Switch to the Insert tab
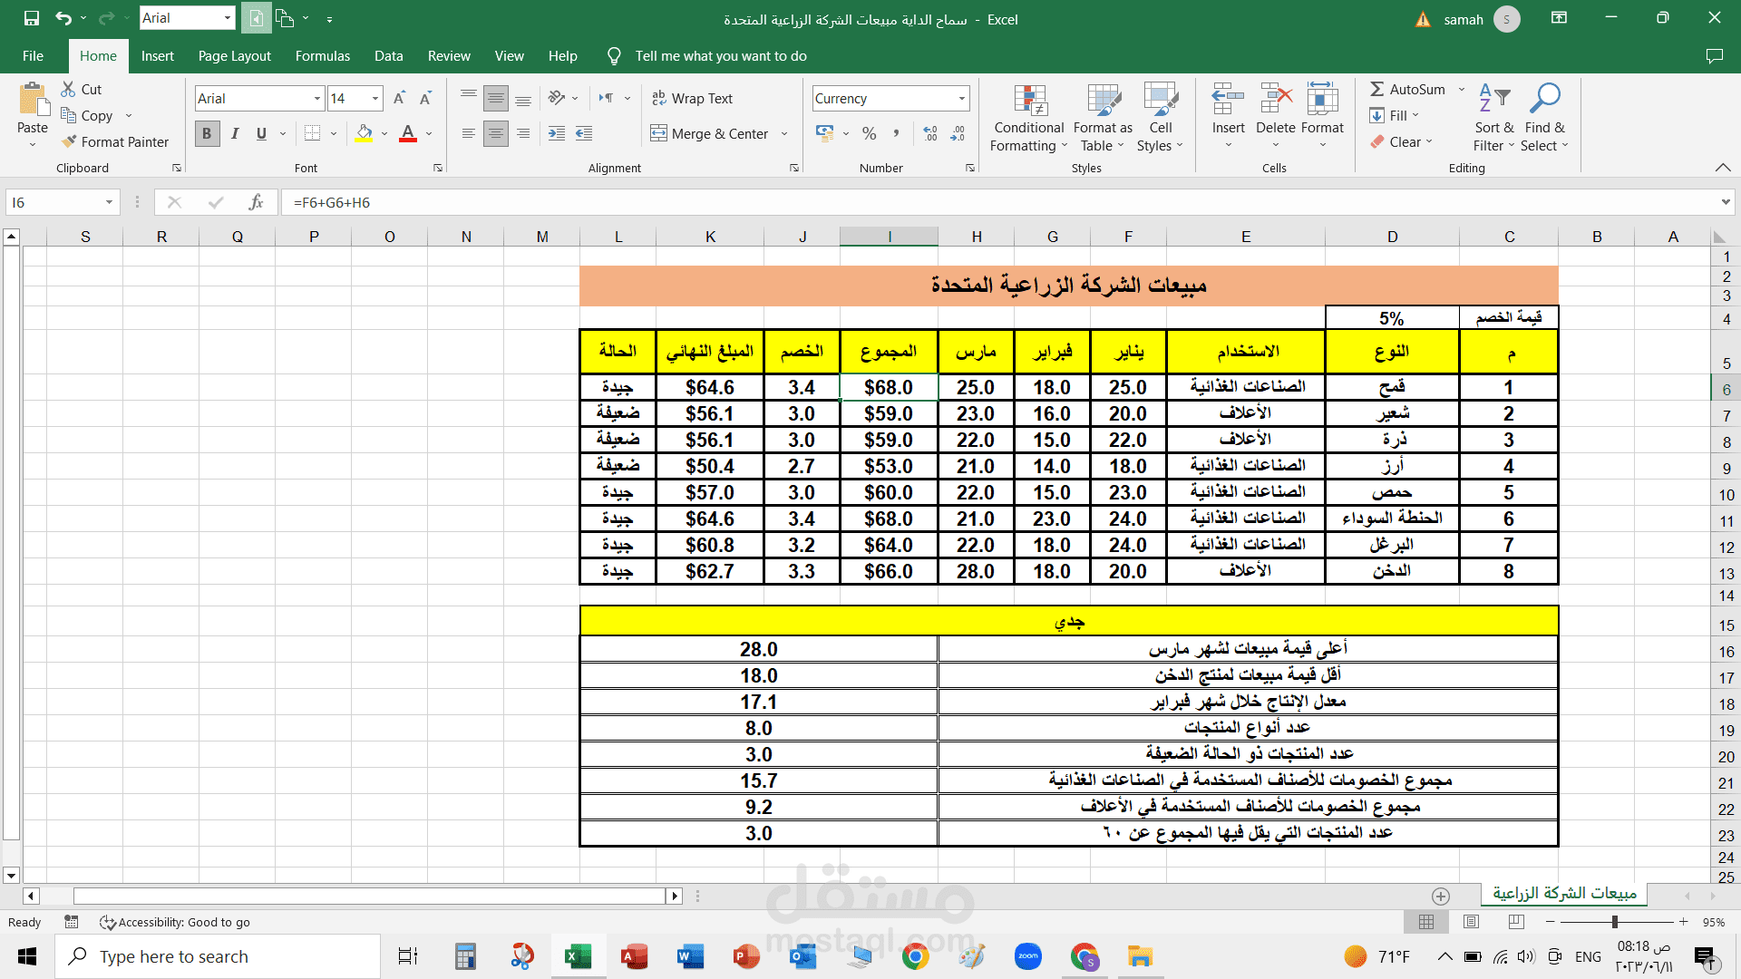Image resolution: width=1741 pixels, height=979 pixels. (157, 55)
